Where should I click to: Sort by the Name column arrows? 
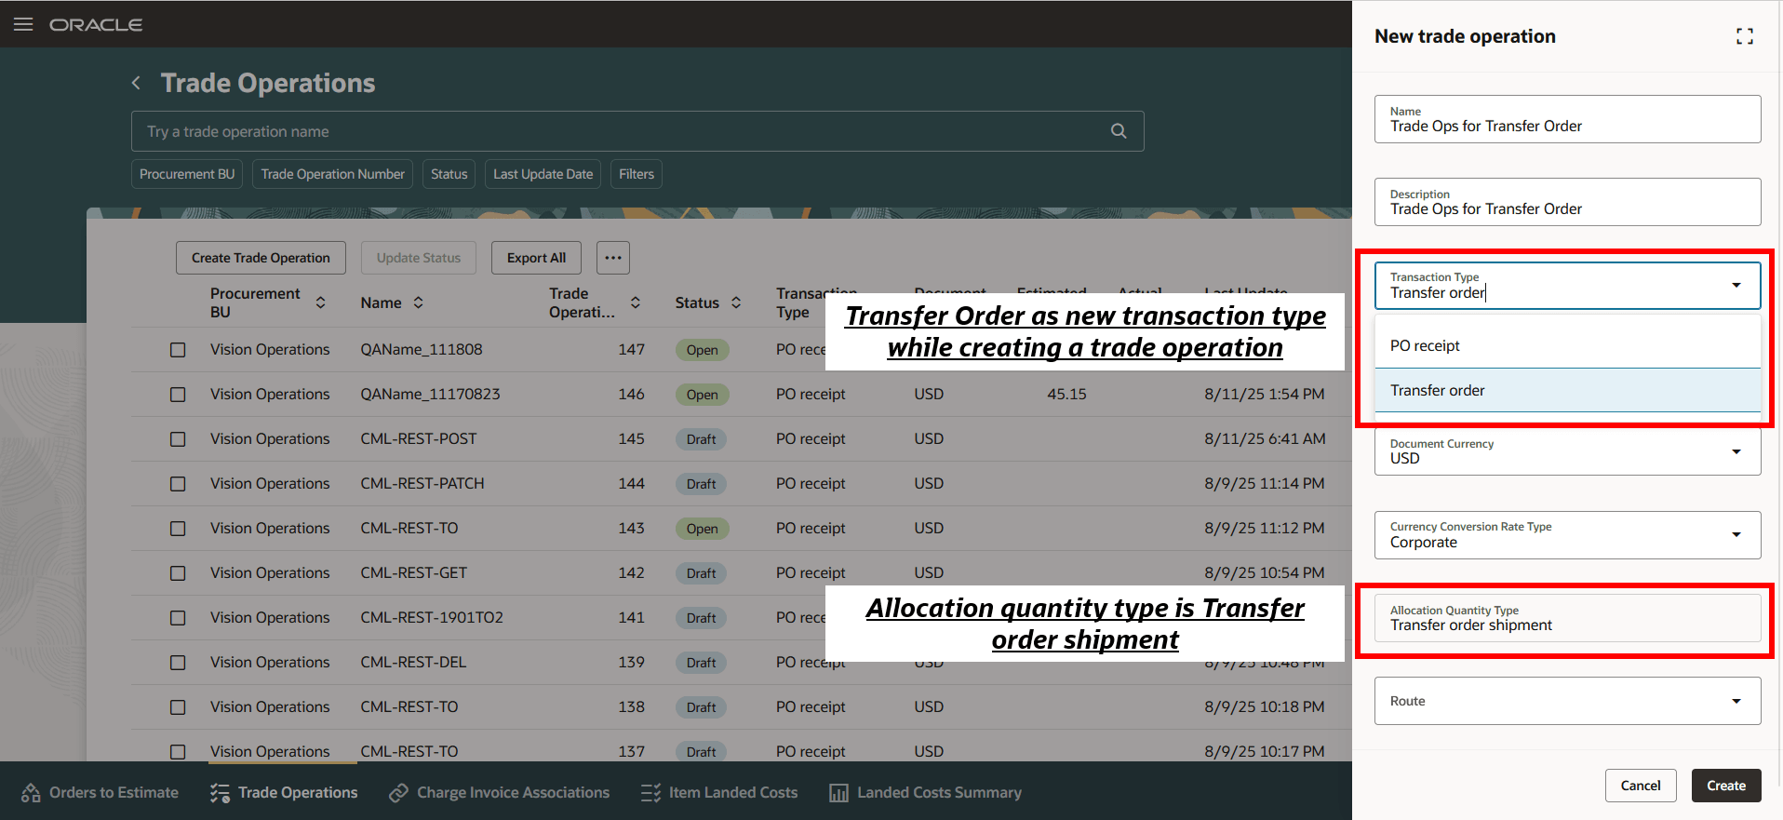pyautogui.click(x=419, y=302)
